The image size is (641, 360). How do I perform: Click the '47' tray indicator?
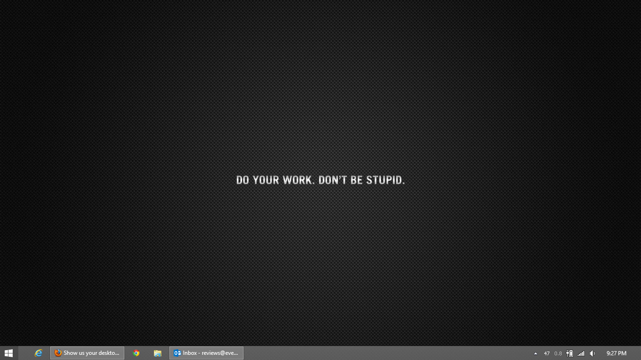tap(547, 353)
